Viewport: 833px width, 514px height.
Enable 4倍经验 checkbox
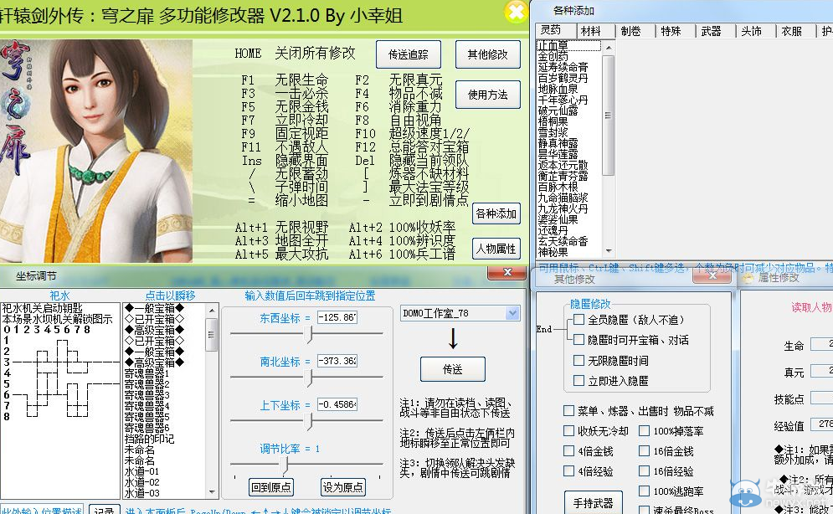click(569, 471)
